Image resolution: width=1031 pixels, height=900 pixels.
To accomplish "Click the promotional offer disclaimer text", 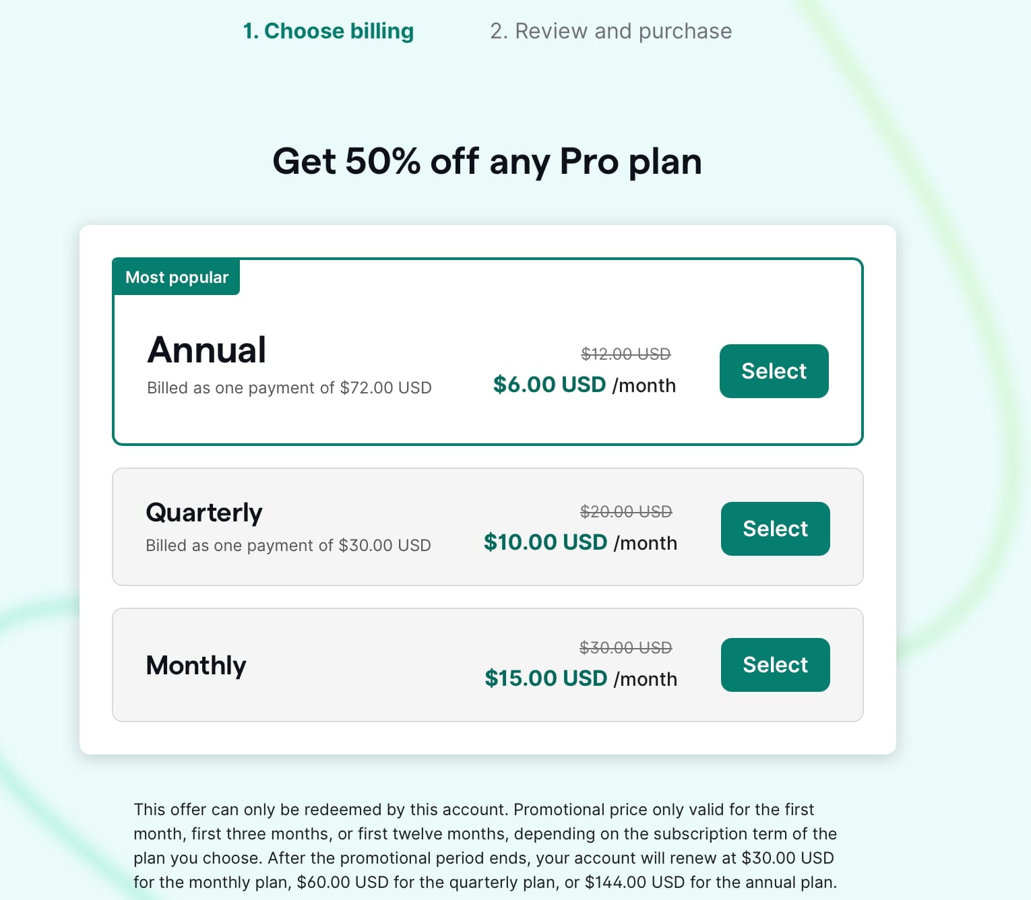I will click(485, 845).
